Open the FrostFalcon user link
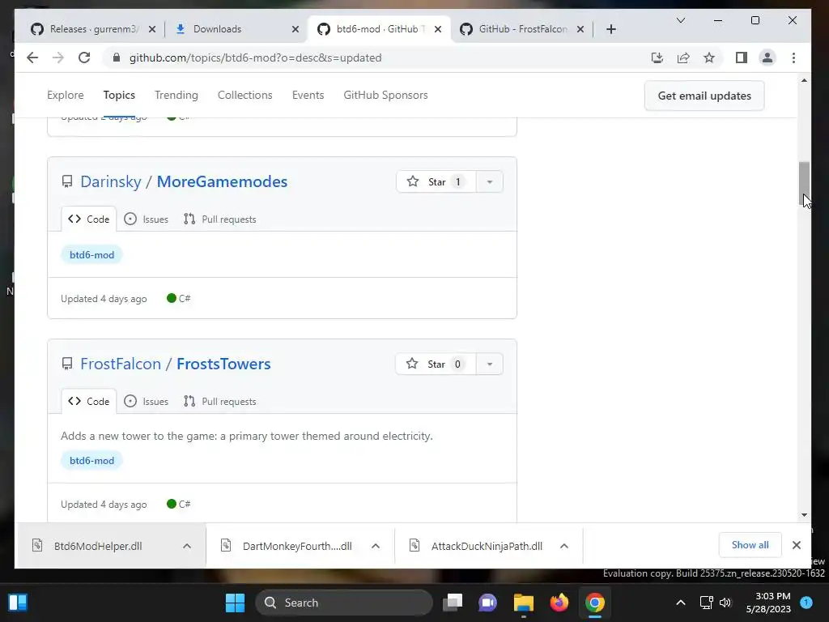The height and width of the screenshot is (622, 829). click(x=121, y=364)
